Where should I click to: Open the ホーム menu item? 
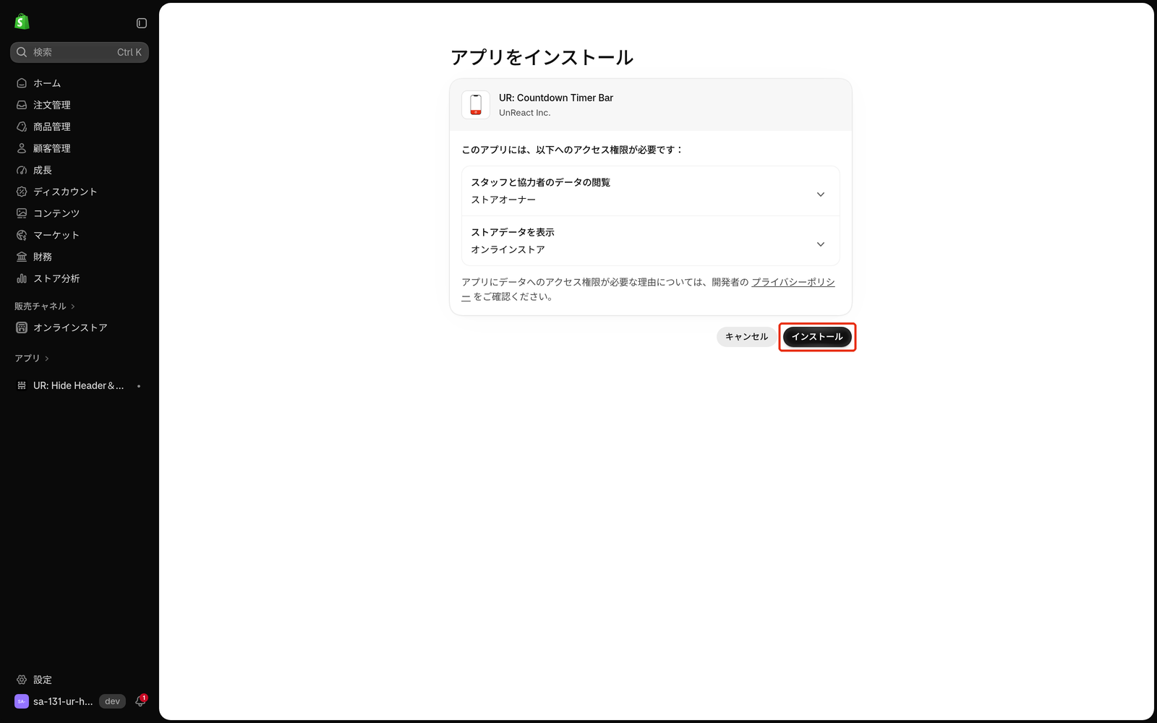click(80, 83)
